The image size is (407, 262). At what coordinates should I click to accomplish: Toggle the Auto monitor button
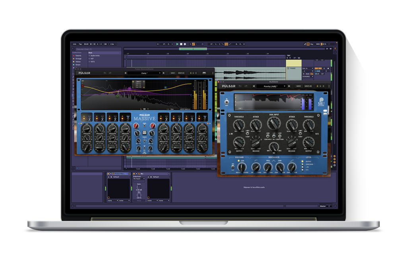308,74
